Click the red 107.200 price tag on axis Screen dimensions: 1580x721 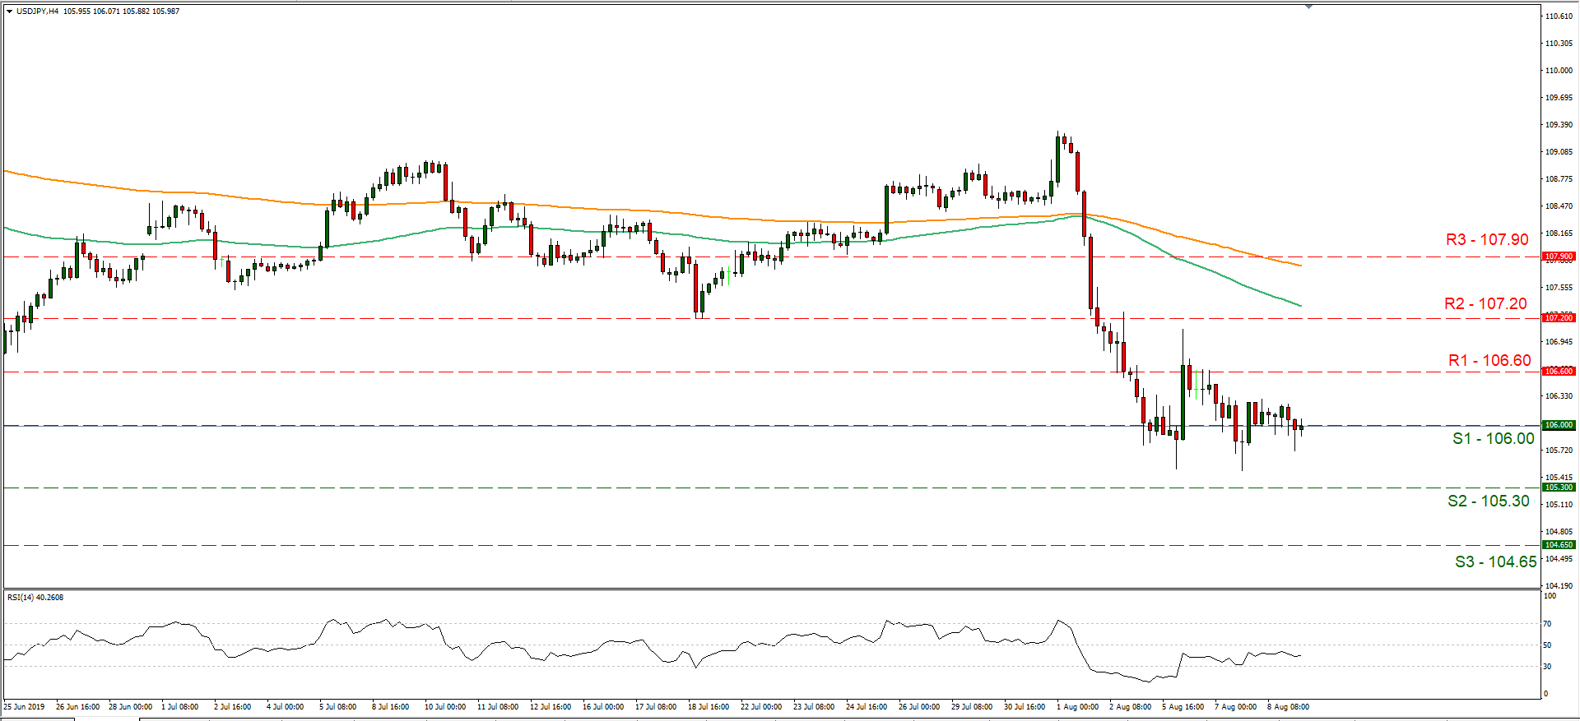[1559, 317]
